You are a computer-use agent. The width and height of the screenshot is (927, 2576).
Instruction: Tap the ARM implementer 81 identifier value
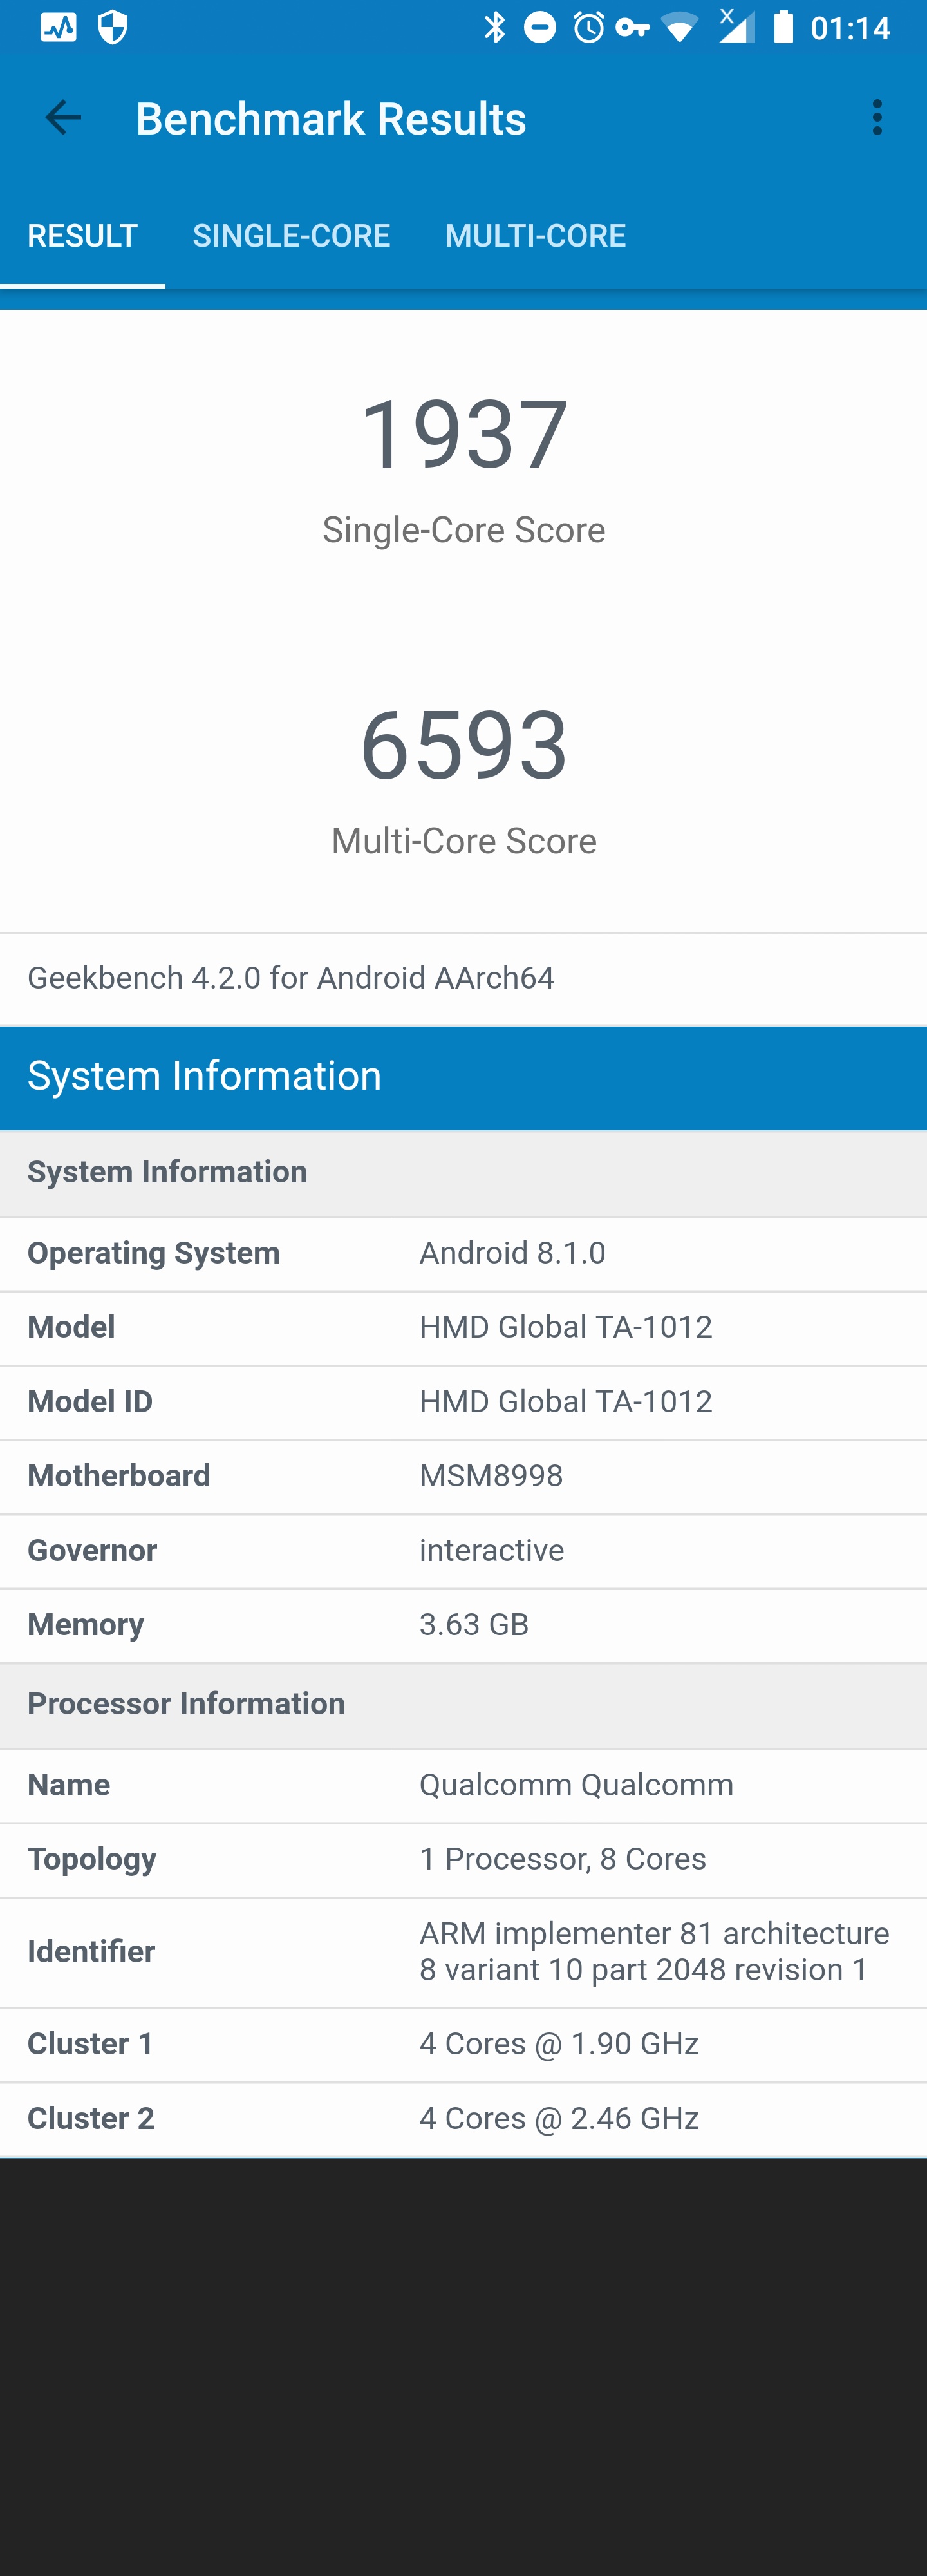tap(654, 1952)
